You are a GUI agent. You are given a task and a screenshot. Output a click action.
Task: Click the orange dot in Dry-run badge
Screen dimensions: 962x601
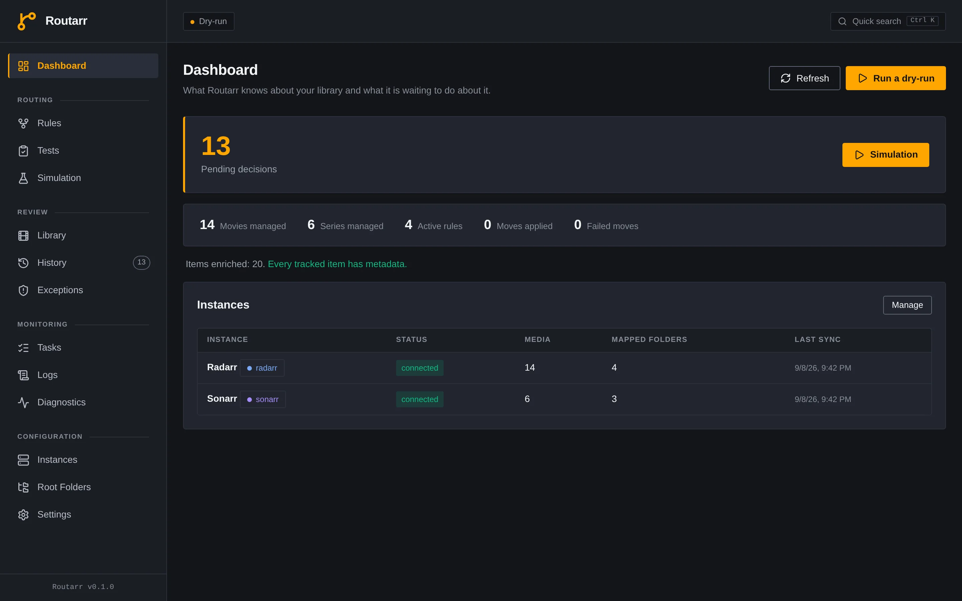[x=192, y=22]
